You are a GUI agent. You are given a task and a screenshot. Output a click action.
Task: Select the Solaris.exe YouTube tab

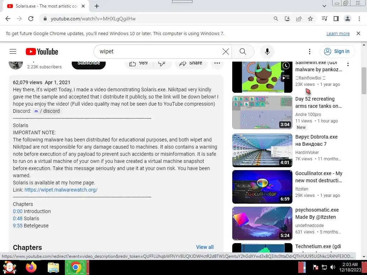(46, 6)
